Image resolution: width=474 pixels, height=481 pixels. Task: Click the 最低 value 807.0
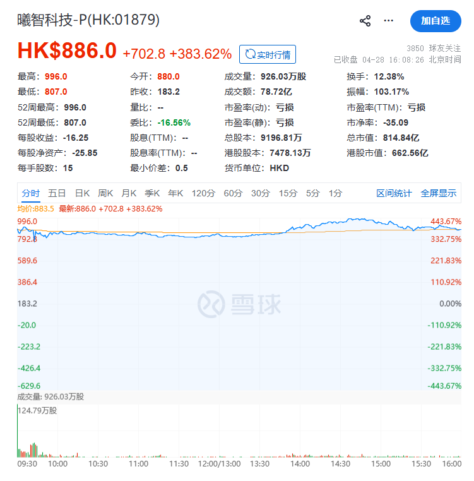pyautogui.click(x=56, y=92)
